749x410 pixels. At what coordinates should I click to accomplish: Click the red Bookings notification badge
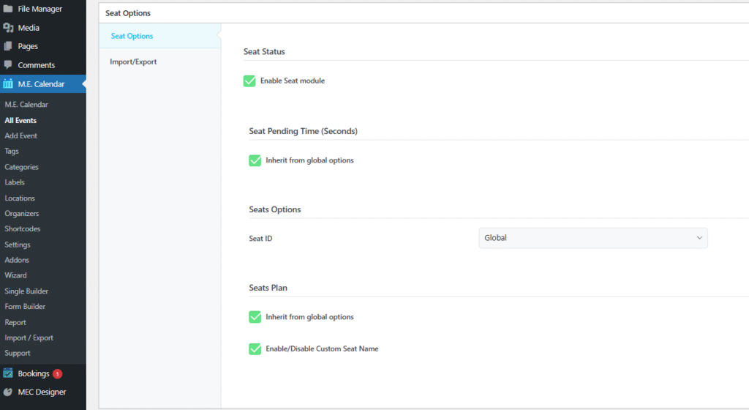[57, 374]
